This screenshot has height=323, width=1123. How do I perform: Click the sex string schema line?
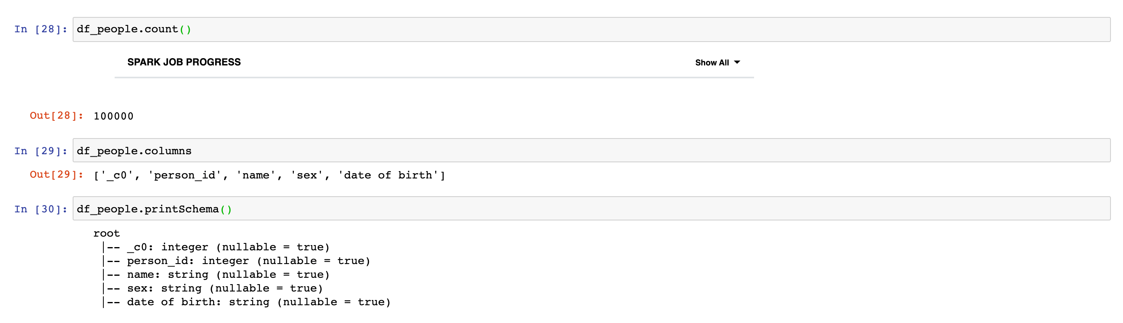pos(224,288)
